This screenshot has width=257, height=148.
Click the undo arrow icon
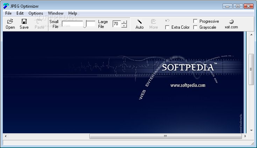(167, 20)
